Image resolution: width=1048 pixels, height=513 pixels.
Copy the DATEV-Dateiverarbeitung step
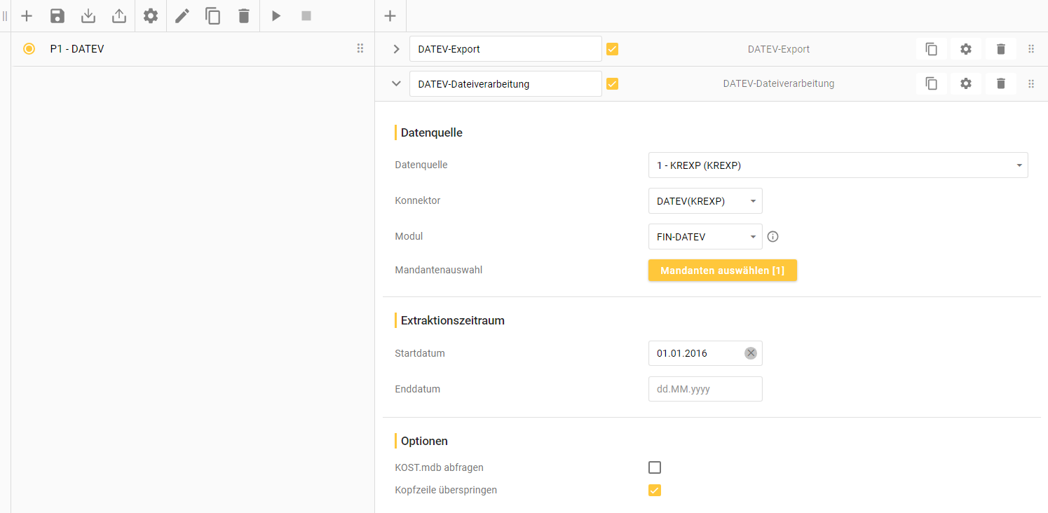pos(931,83)
